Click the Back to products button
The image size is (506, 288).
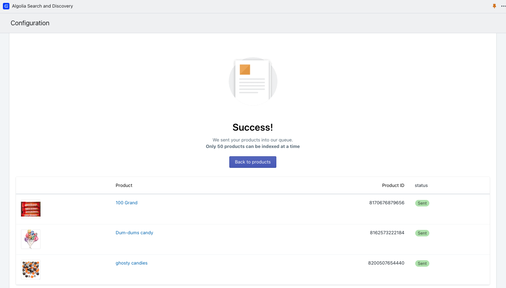[253, 162]
